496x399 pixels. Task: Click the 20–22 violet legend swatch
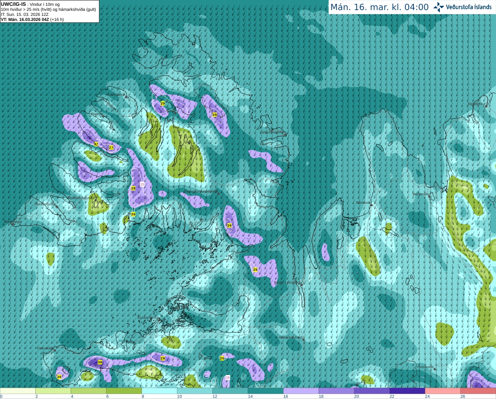click(x=372, y=391)
